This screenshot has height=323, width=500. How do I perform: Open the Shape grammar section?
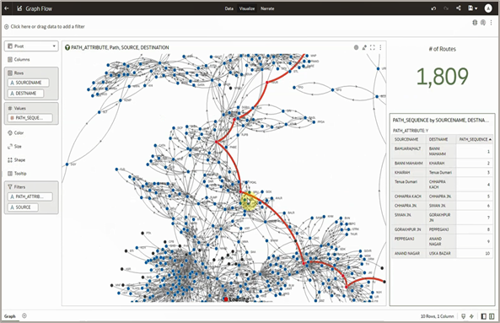click(x=16, y=160)
